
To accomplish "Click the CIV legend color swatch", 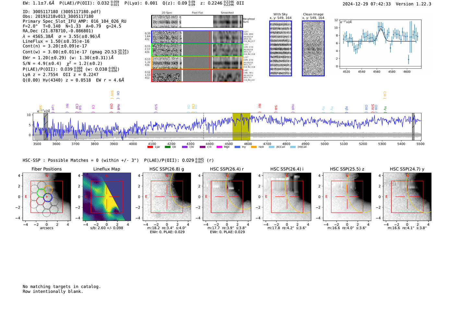I will click(185, 147).
